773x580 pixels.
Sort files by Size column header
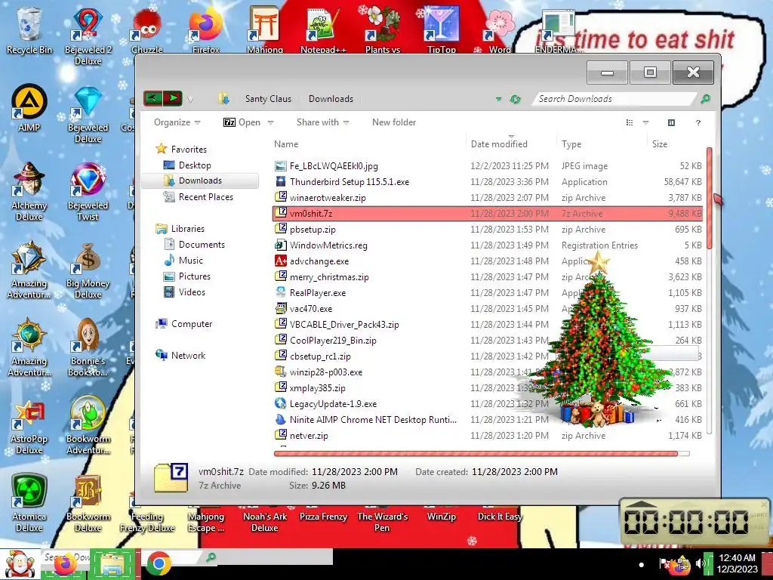[x=660, y=144]
